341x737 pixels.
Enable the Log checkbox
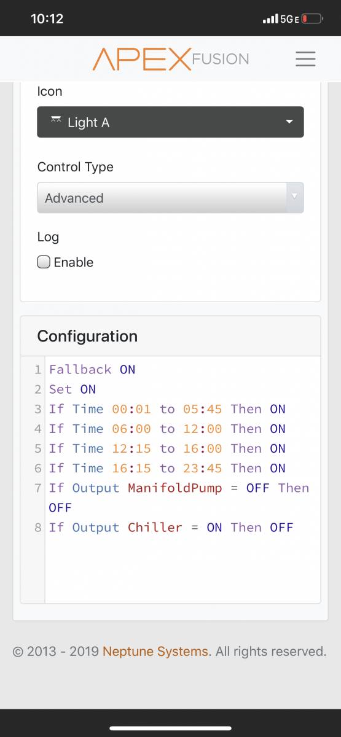tap(44, 262)
